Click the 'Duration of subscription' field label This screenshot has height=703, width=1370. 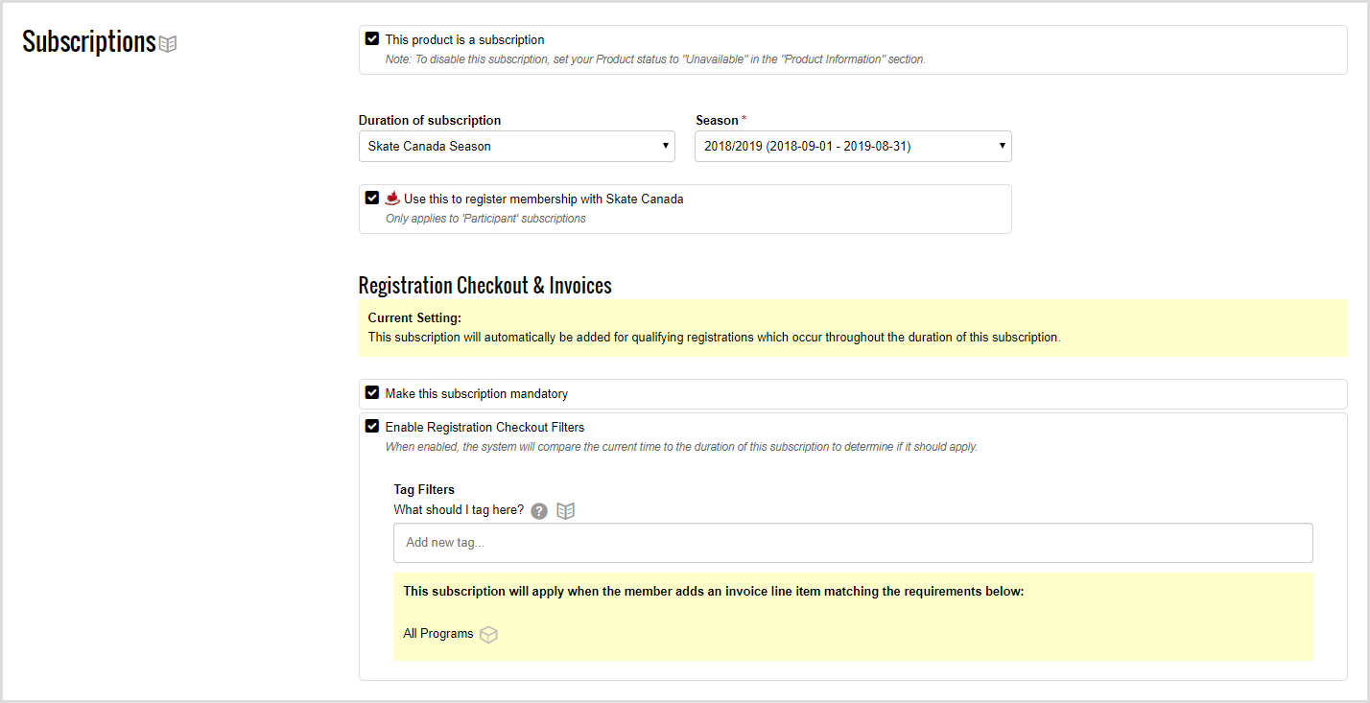tap(430, 121)
